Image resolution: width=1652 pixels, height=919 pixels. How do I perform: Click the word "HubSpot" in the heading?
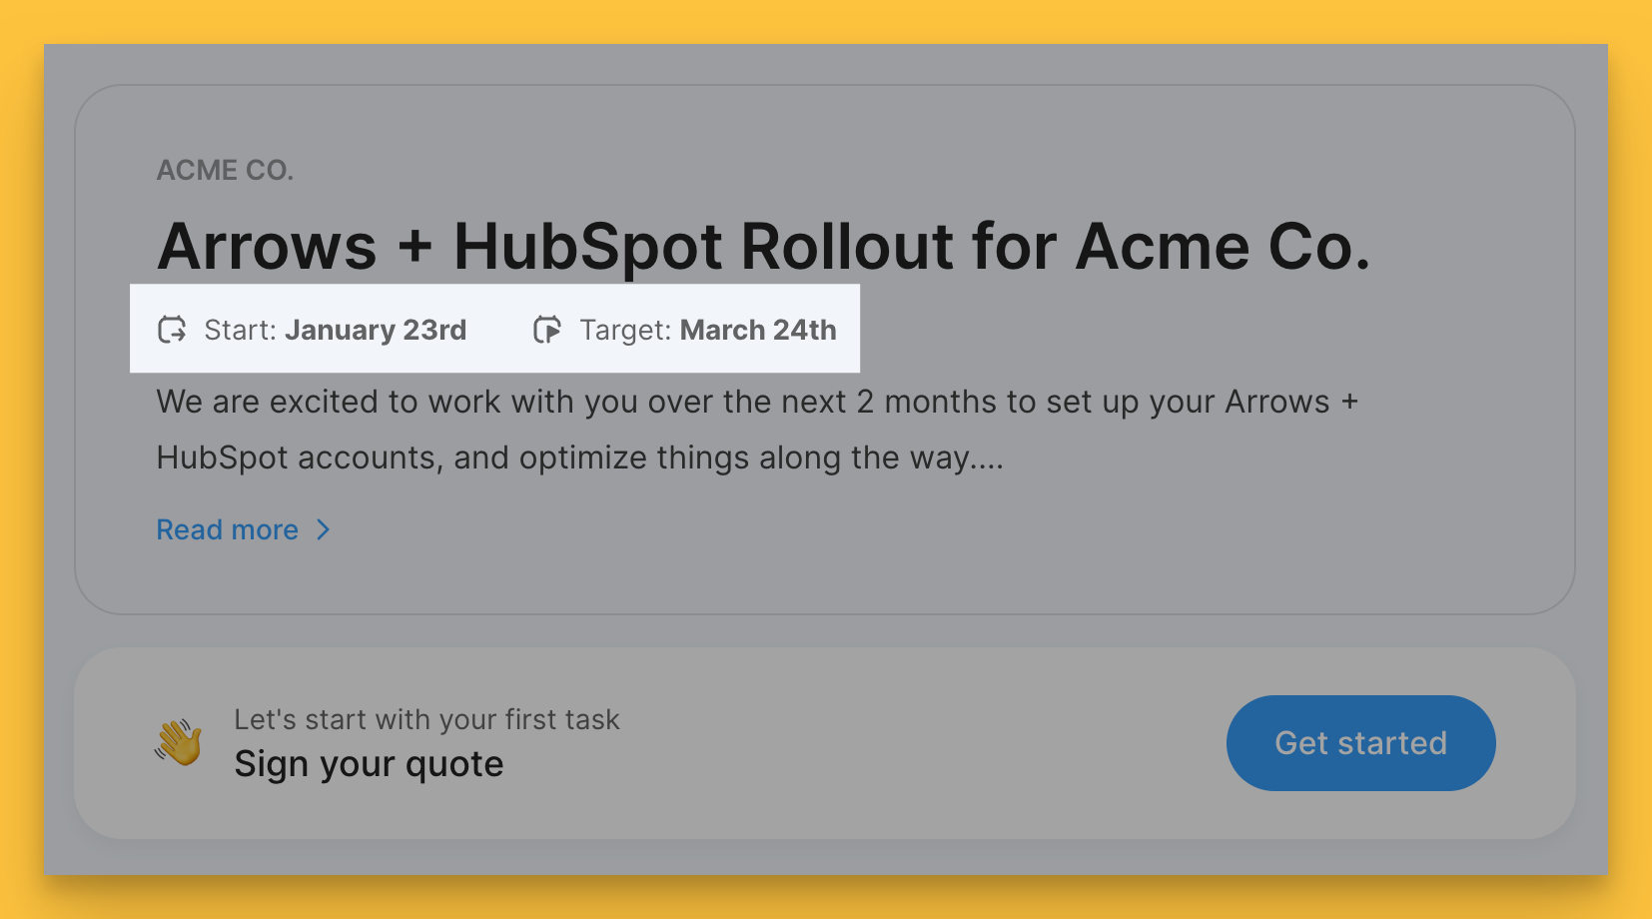[x=587, y=246]
